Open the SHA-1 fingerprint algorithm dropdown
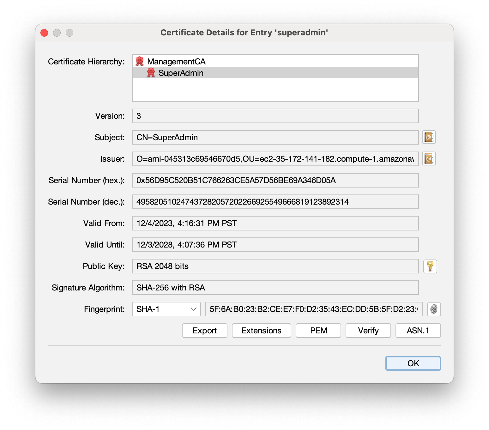This screenshot has width=489, height=430. tap(166, 309)
